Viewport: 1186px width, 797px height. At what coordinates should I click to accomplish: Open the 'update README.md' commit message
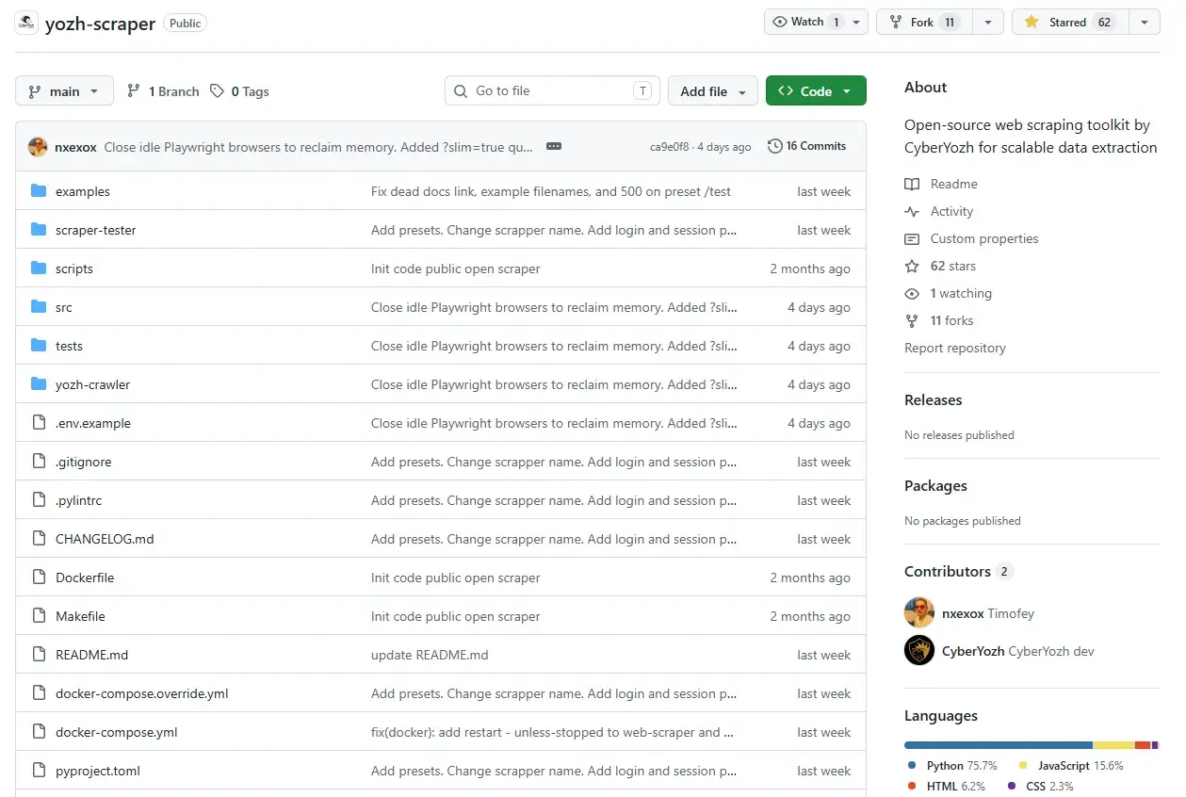pyautogui.click(x=430, y=655)
